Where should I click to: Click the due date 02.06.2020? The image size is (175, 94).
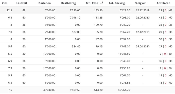coord(143,17)
